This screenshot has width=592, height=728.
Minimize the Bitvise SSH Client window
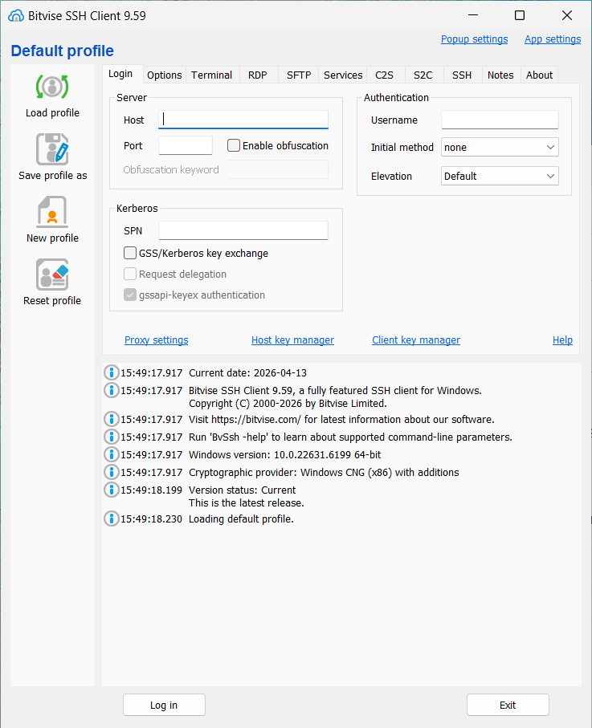pyautogui.click(x=473, y=15)
